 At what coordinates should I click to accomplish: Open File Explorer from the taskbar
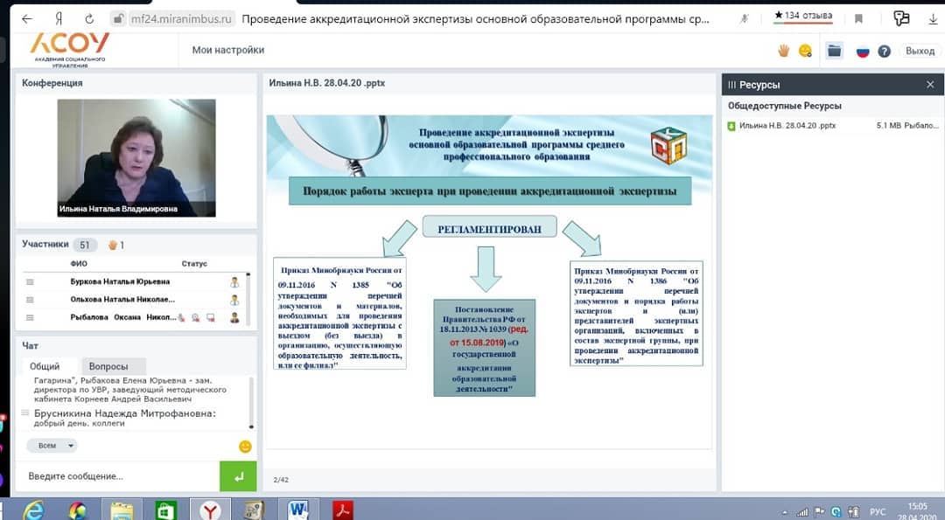pos(122,511)
